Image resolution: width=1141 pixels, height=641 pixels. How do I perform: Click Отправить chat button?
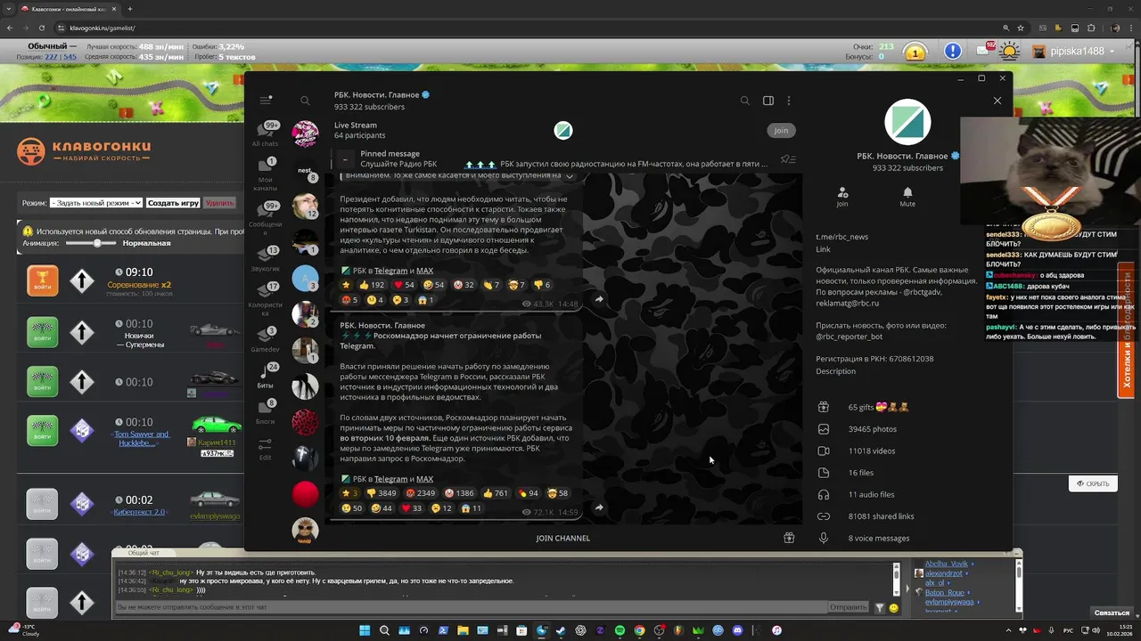tap(848, 607)
